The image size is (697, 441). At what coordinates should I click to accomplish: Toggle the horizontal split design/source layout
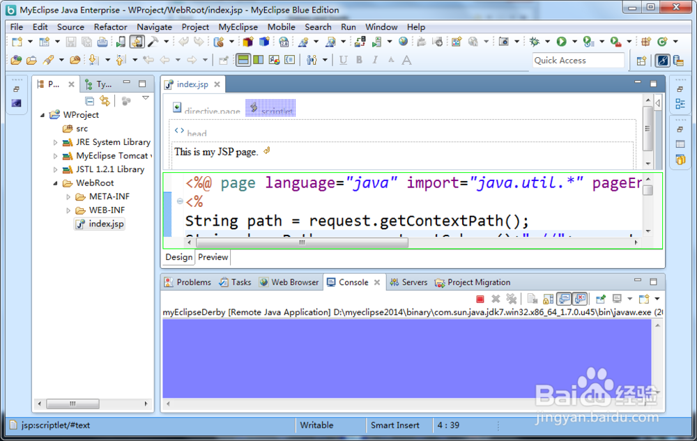pyautogui.click(x=243, y=60)
